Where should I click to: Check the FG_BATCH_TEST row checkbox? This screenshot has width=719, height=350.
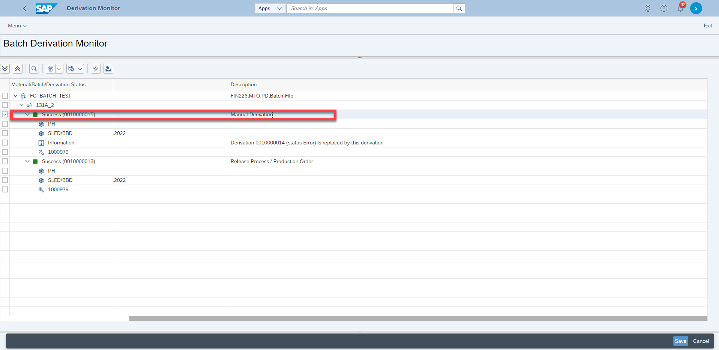pos(5,96)
